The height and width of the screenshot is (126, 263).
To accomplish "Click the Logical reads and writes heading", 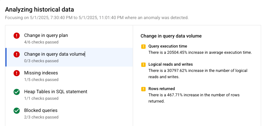I will point(170,64).
